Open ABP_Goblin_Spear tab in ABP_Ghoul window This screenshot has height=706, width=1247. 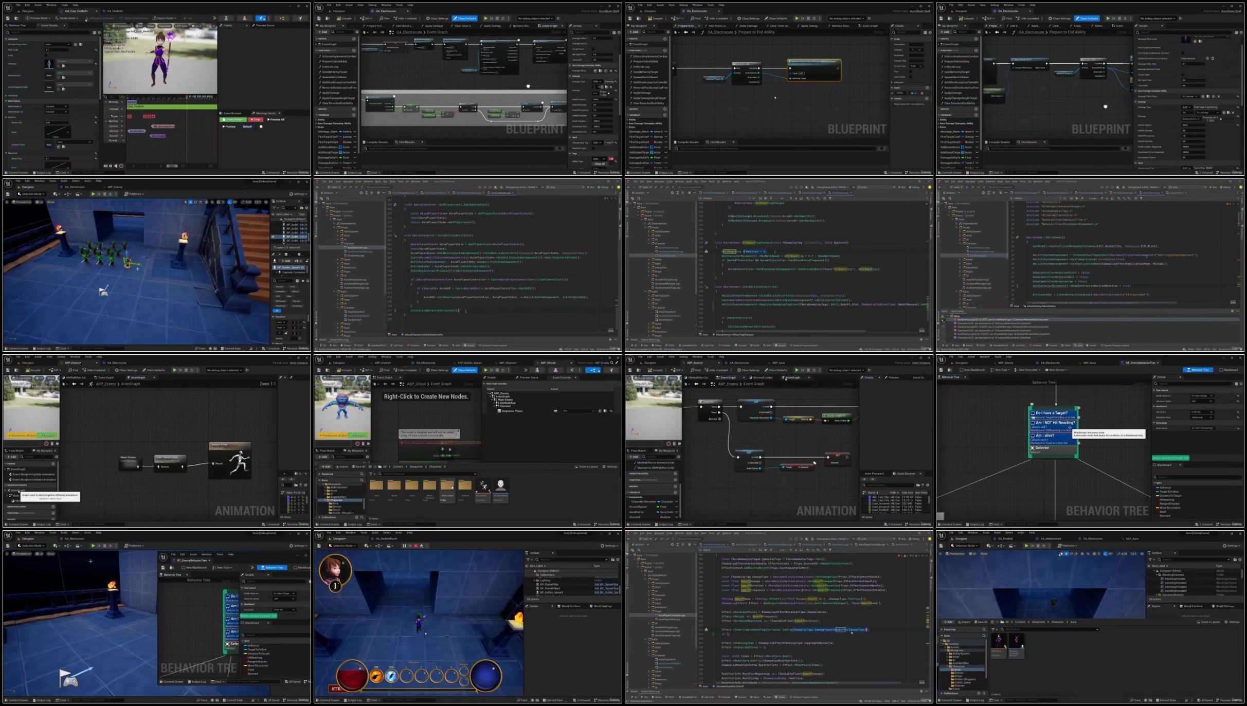point(469,363)
